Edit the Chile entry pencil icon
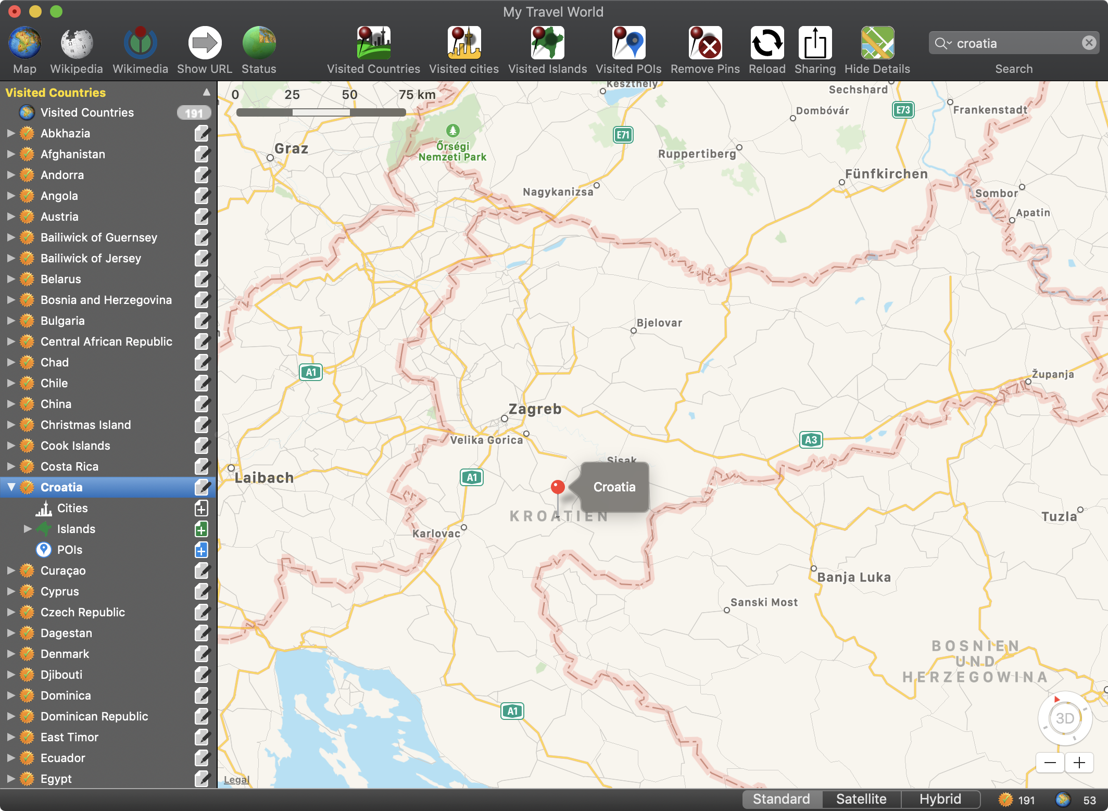Viewport: 1108px width, 811px height. point(202,383)
